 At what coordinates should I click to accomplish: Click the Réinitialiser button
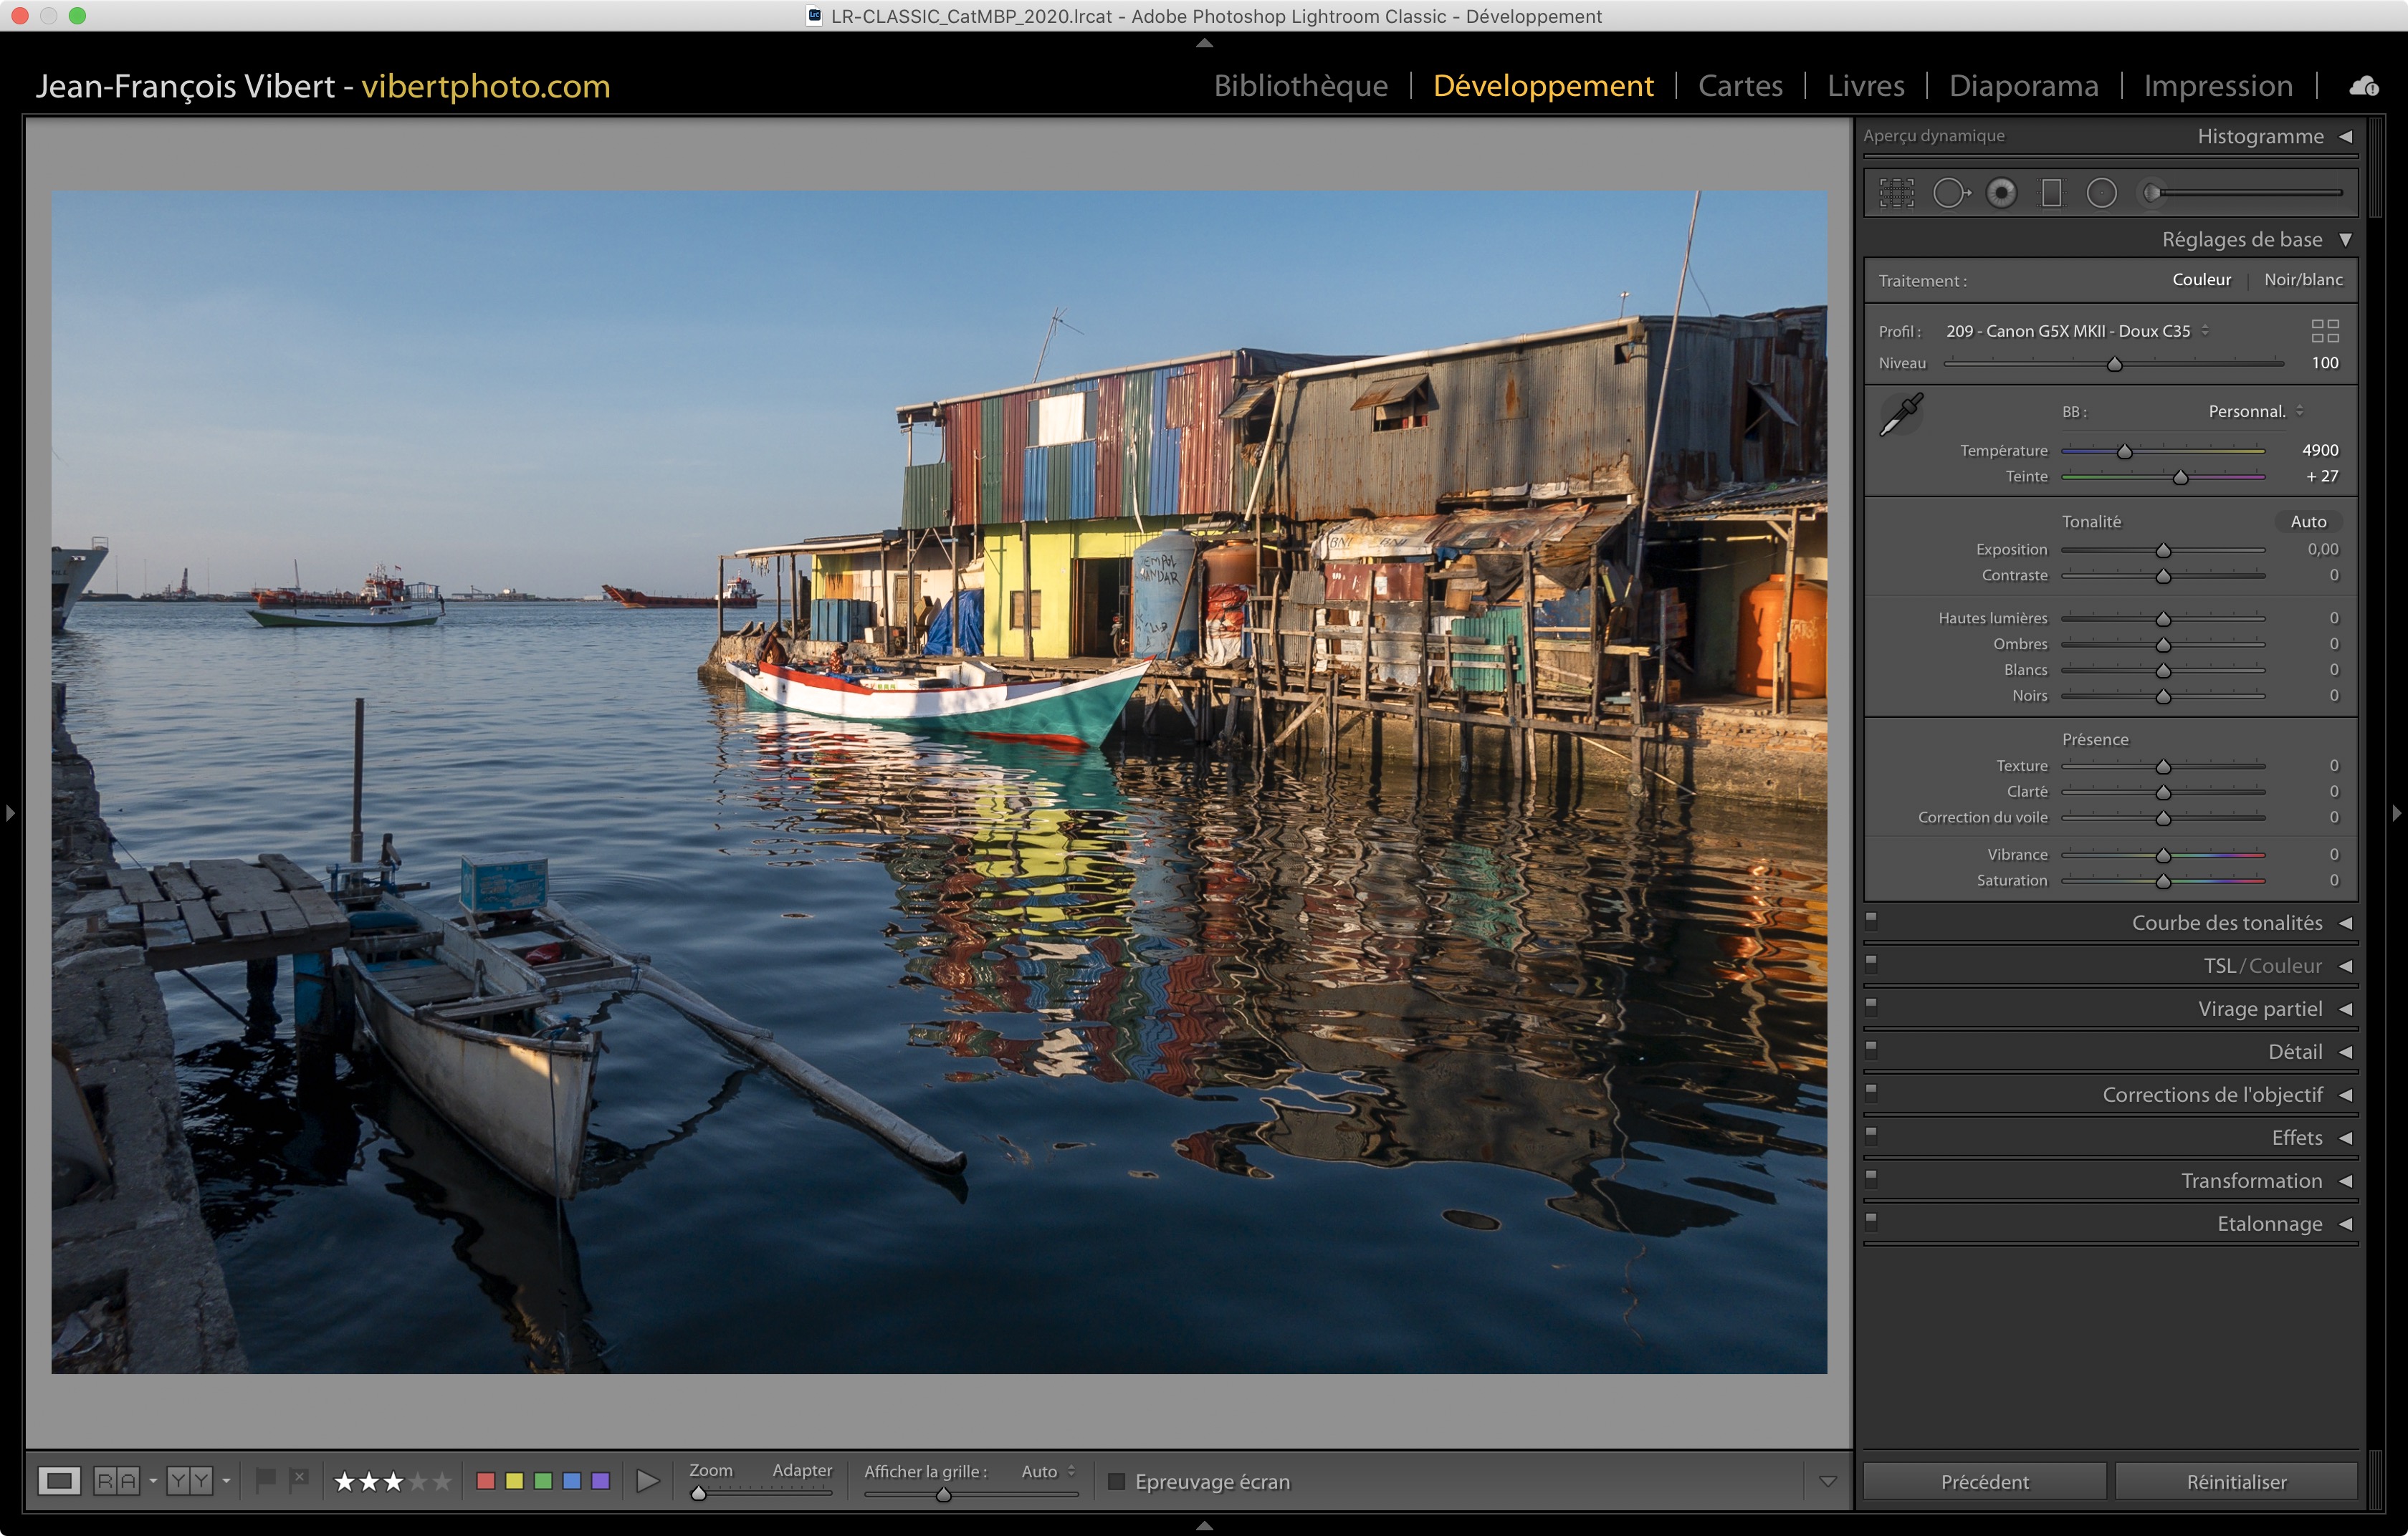click(x=2236, y=1481)
